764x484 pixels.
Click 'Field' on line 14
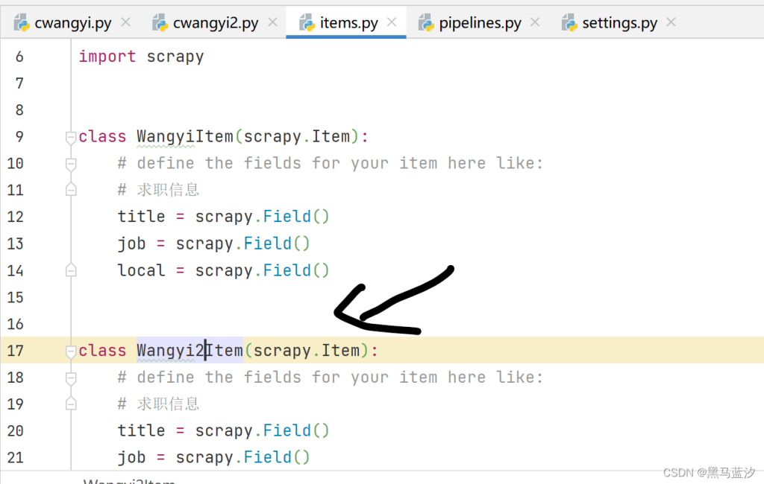tap(287, 270)
